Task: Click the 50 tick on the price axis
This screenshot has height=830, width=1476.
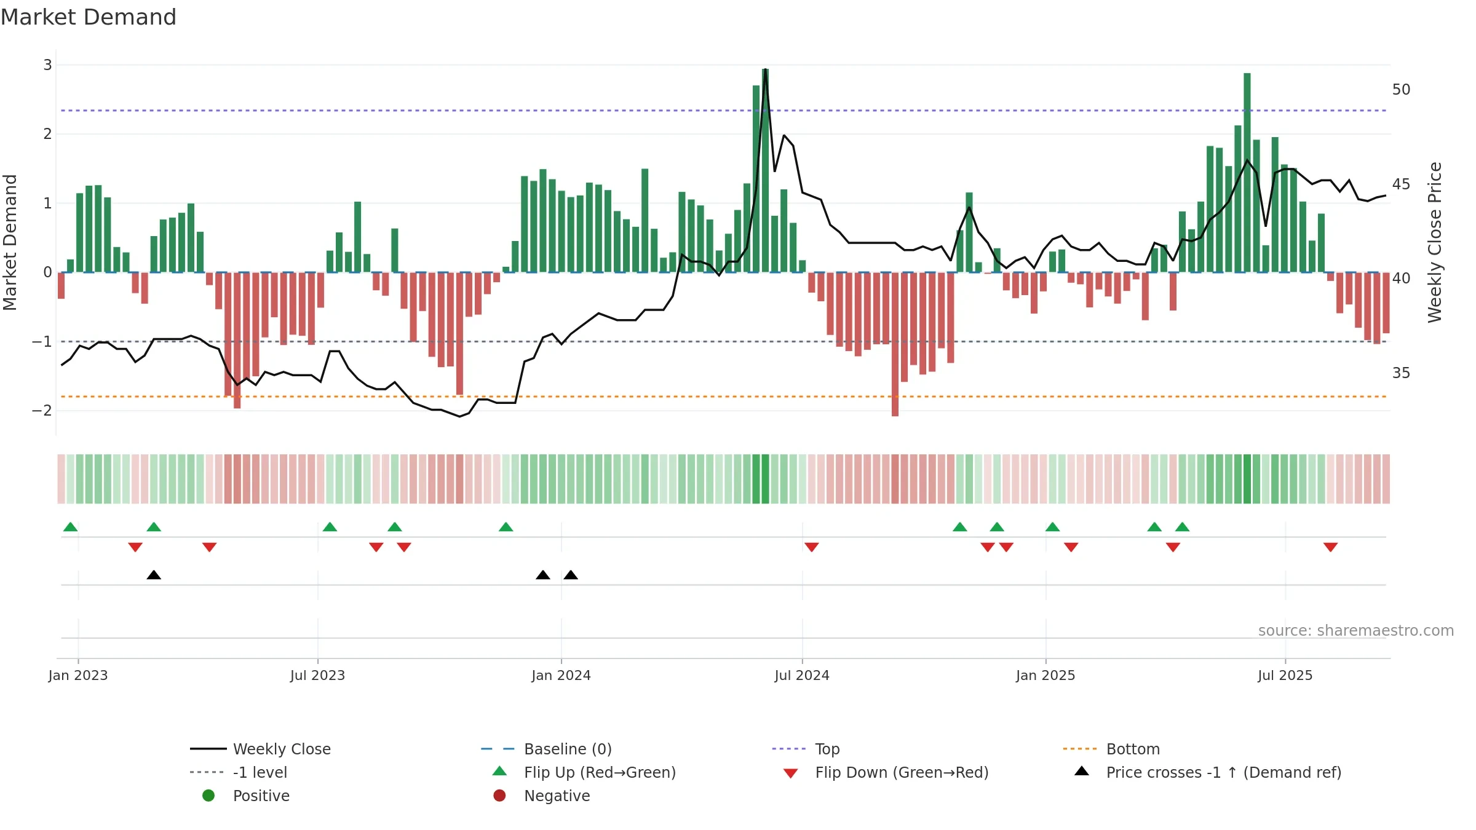Action: [1401, 90]
